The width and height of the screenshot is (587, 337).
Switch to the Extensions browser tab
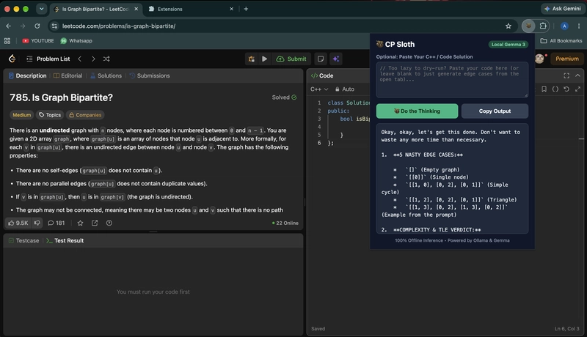pos(191,9)
